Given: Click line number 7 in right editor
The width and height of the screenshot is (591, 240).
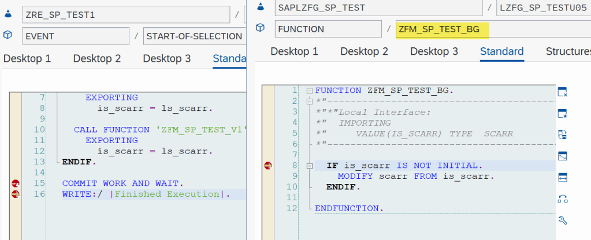Looking at the screenshot, I should coord(295,155).
